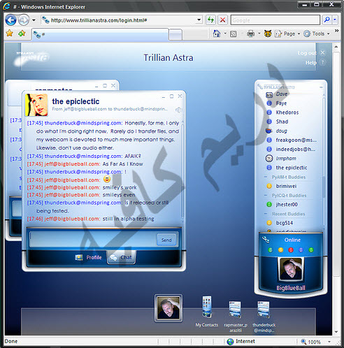Print the page with printer icon
Viewport: 344px width, 348px height.
coord(250,34)
